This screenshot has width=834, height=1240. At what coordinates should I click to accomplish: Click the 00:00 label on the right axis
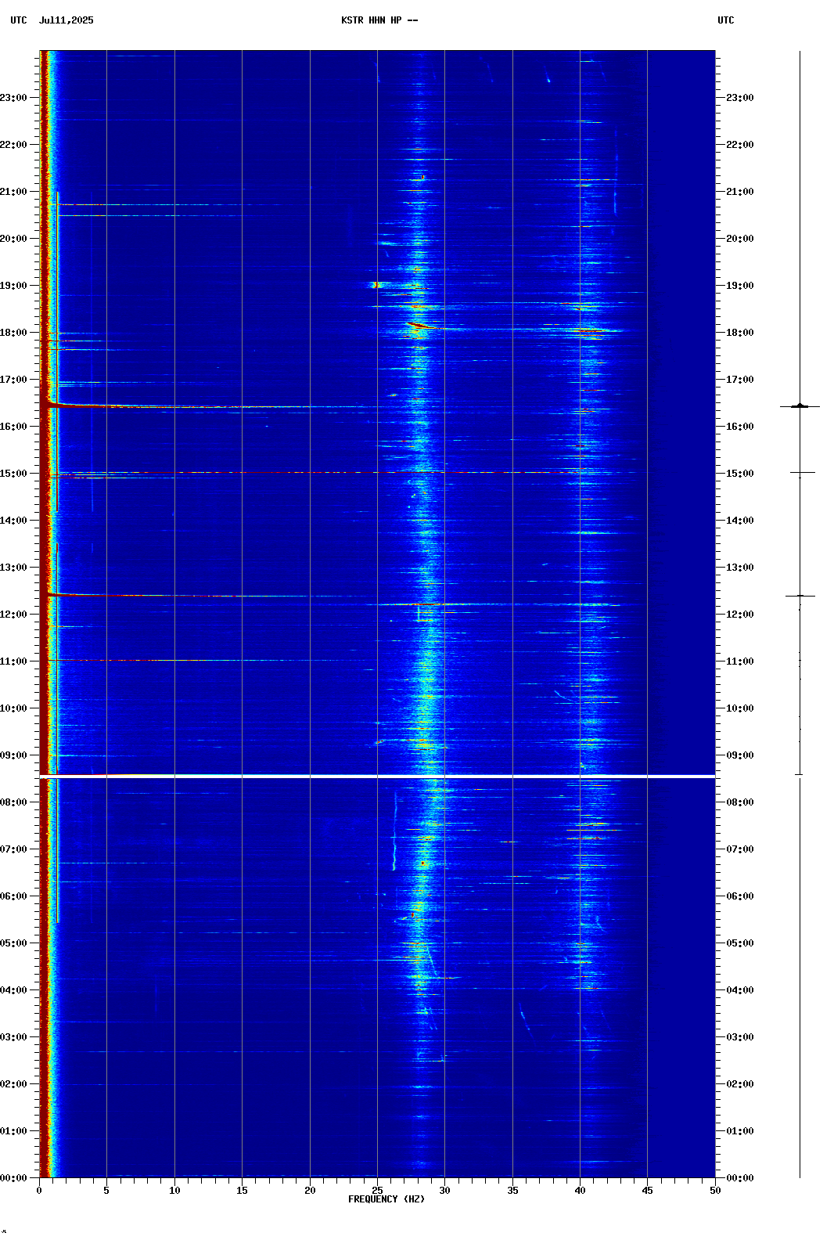pyautogui.click(x=740, y=1178)
